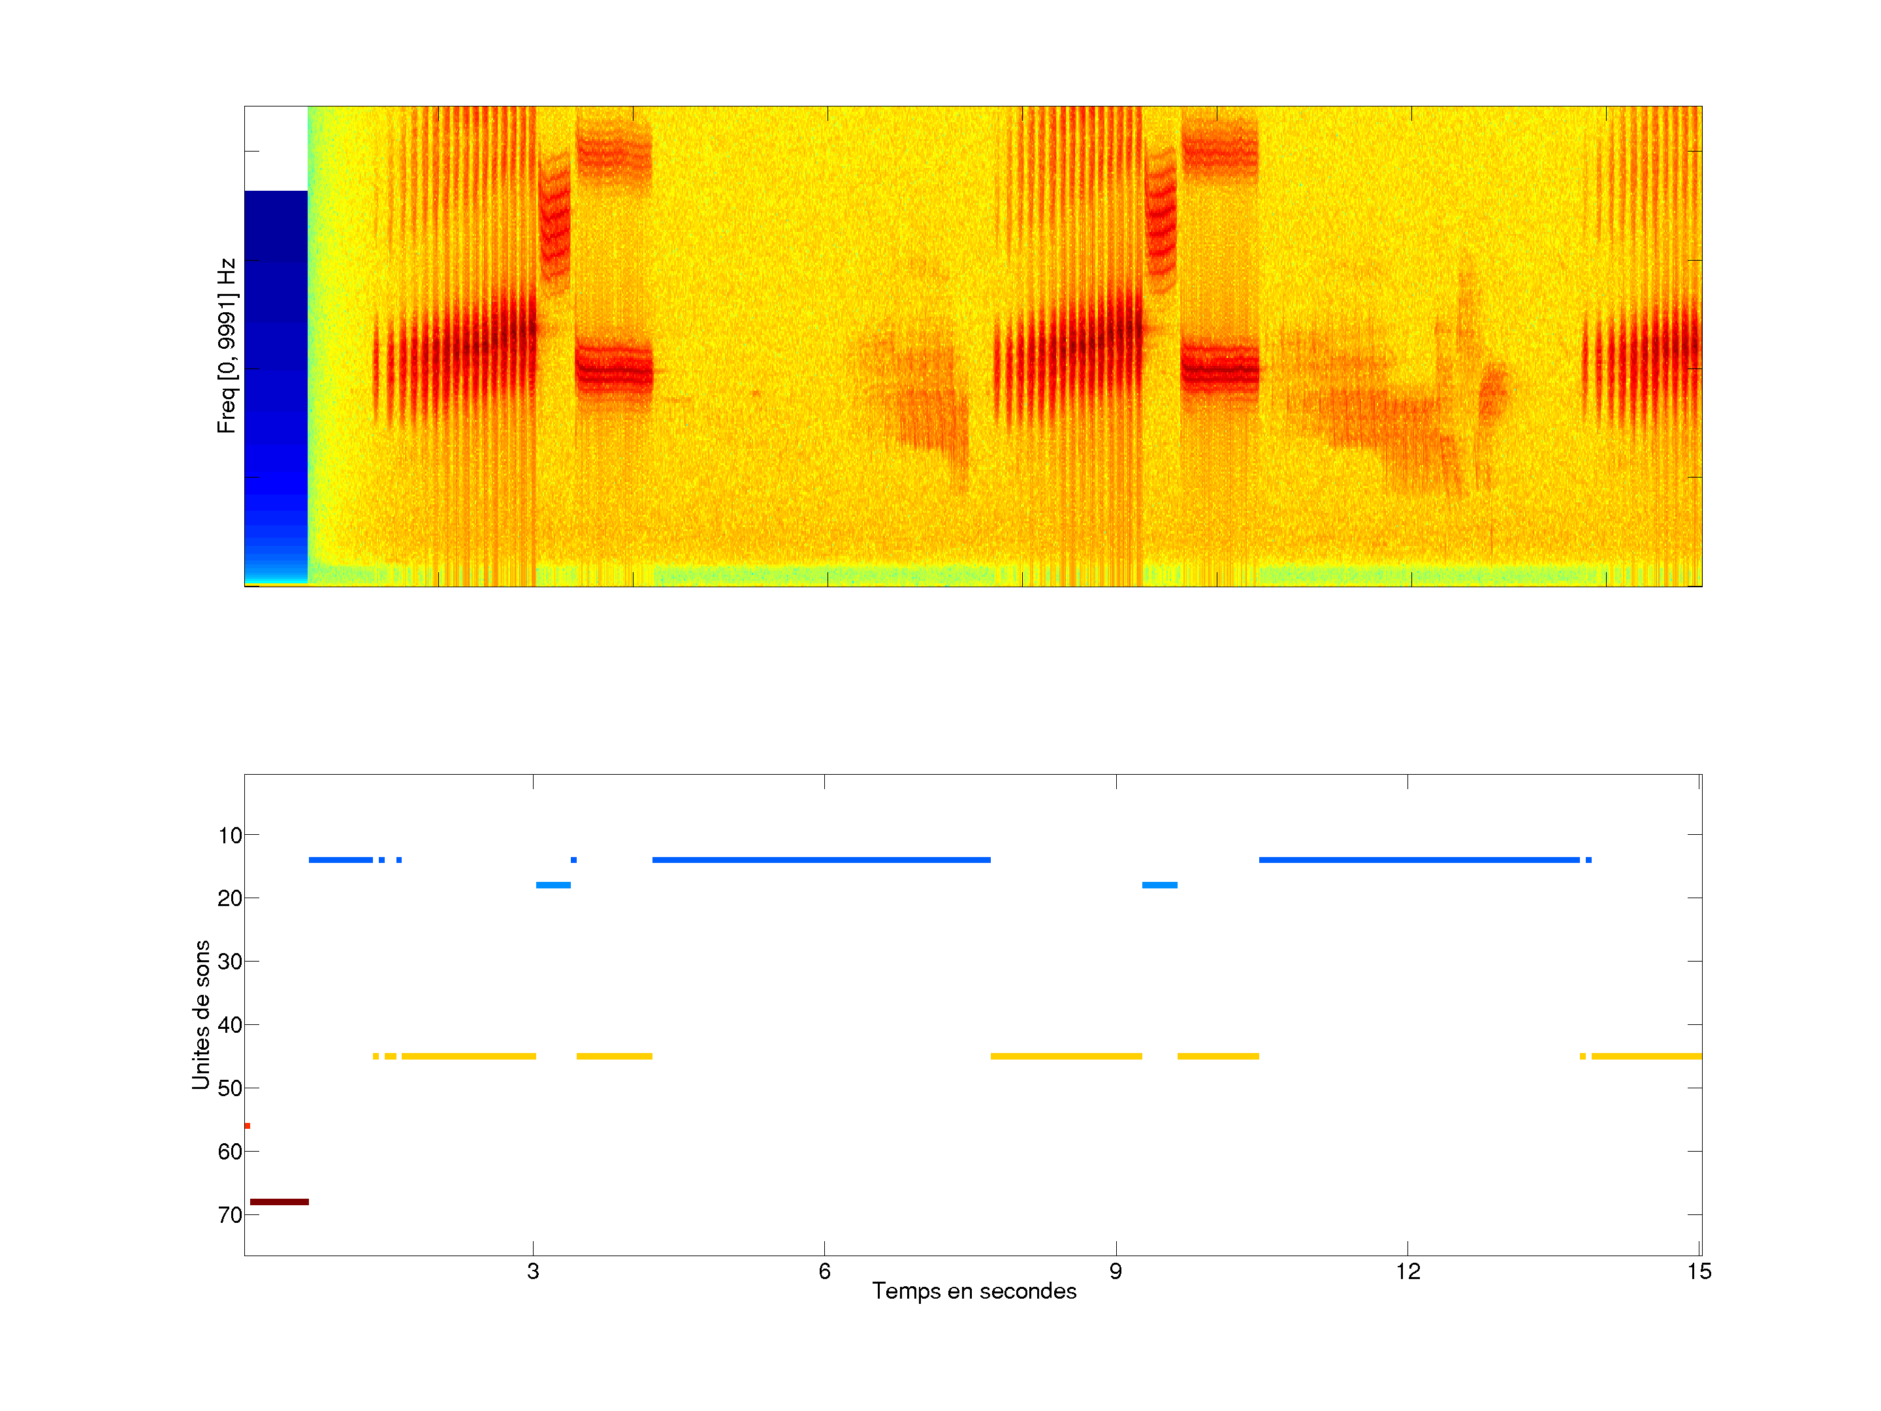1881x1411 pixels.
Task: Click the dark red segment near unit 70
Action: (279, 1202)
